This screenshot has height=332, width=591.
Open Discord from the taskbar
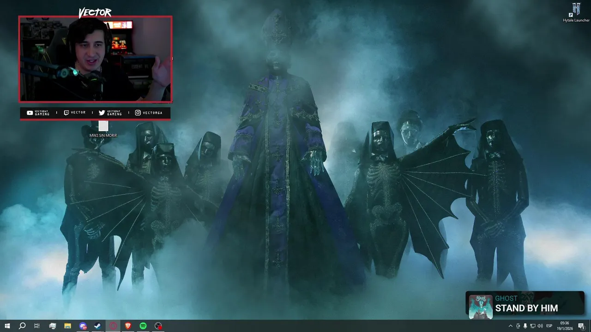83,326
